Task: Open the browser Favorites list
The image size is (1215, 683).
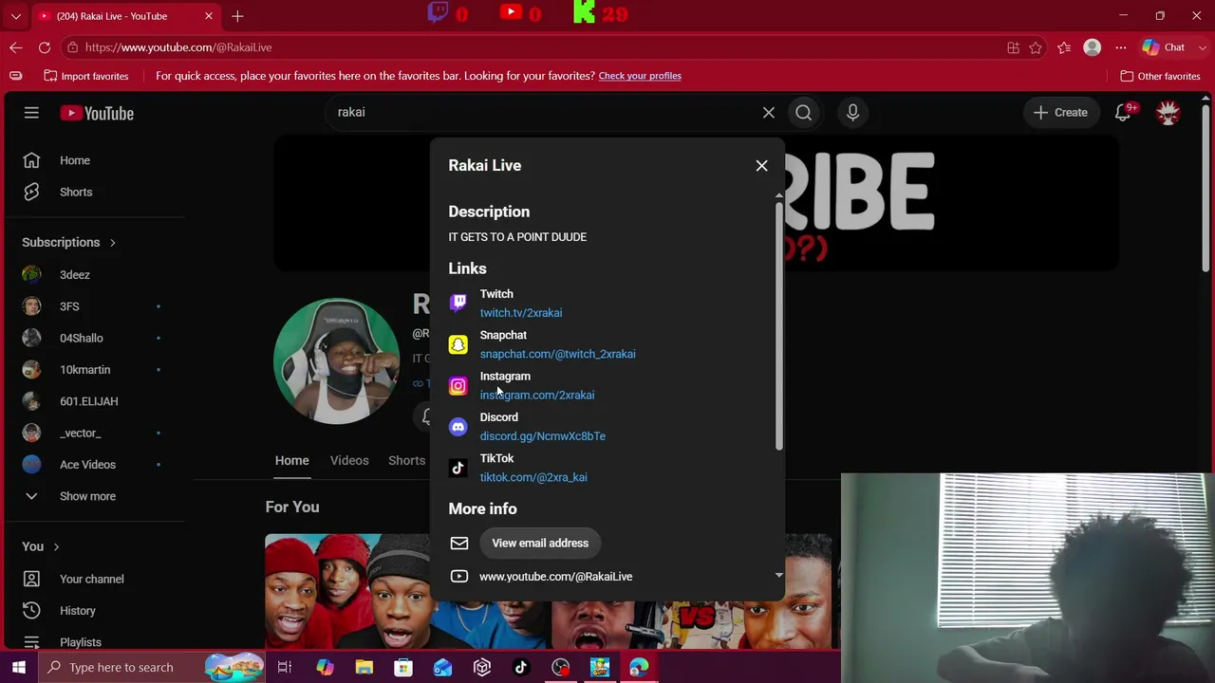Action: (x=1064, y=47)
